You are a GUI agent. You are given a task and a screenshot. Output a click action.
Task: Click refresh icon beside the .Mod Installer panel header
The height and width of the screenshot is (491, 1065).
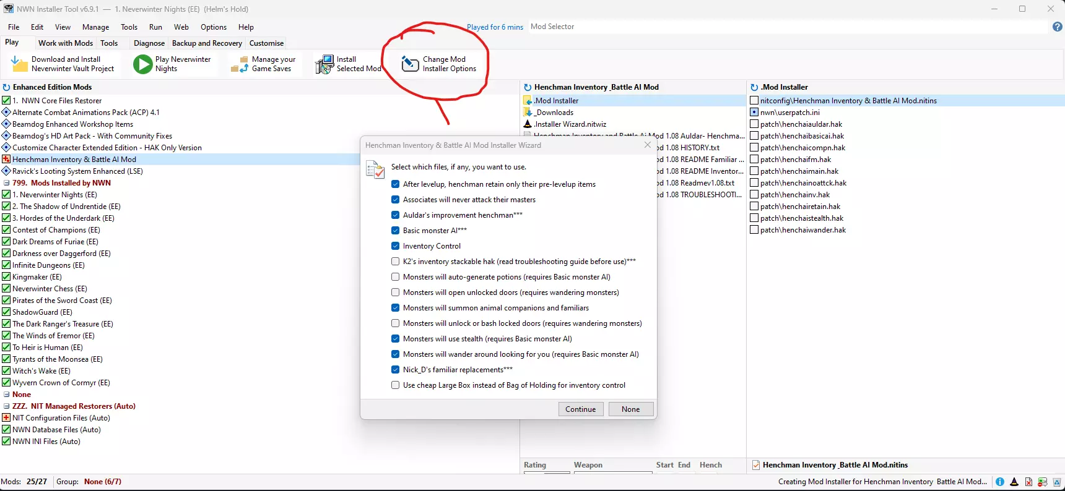(x=754, y=87)
